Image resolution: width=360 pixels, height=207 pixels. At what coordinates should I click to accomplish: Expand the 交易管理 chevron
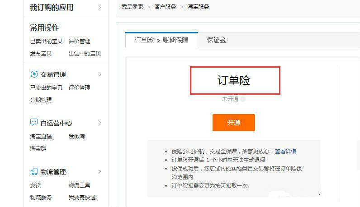coord(99,74)
